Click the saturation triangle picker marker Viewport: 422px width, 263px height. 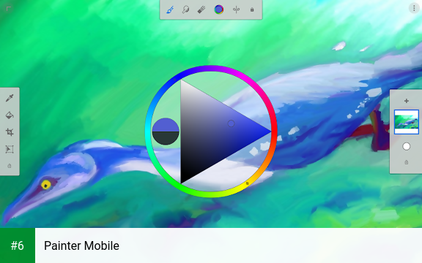pos(231,123)
